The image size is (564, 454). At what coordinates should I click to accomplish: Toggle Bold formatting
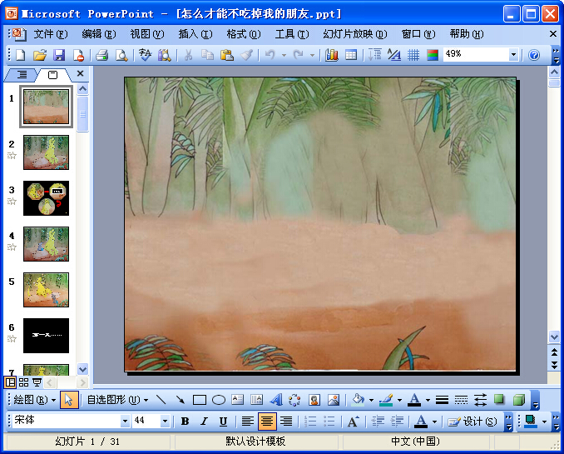click(185, 422)
